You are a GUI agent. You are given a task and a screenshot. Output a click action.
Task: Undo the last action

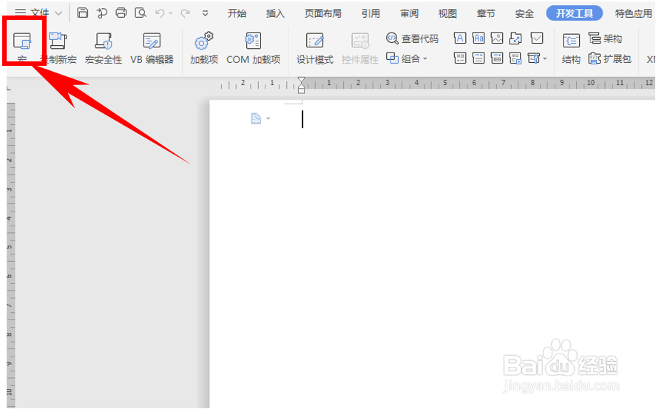tap(160, 13)
